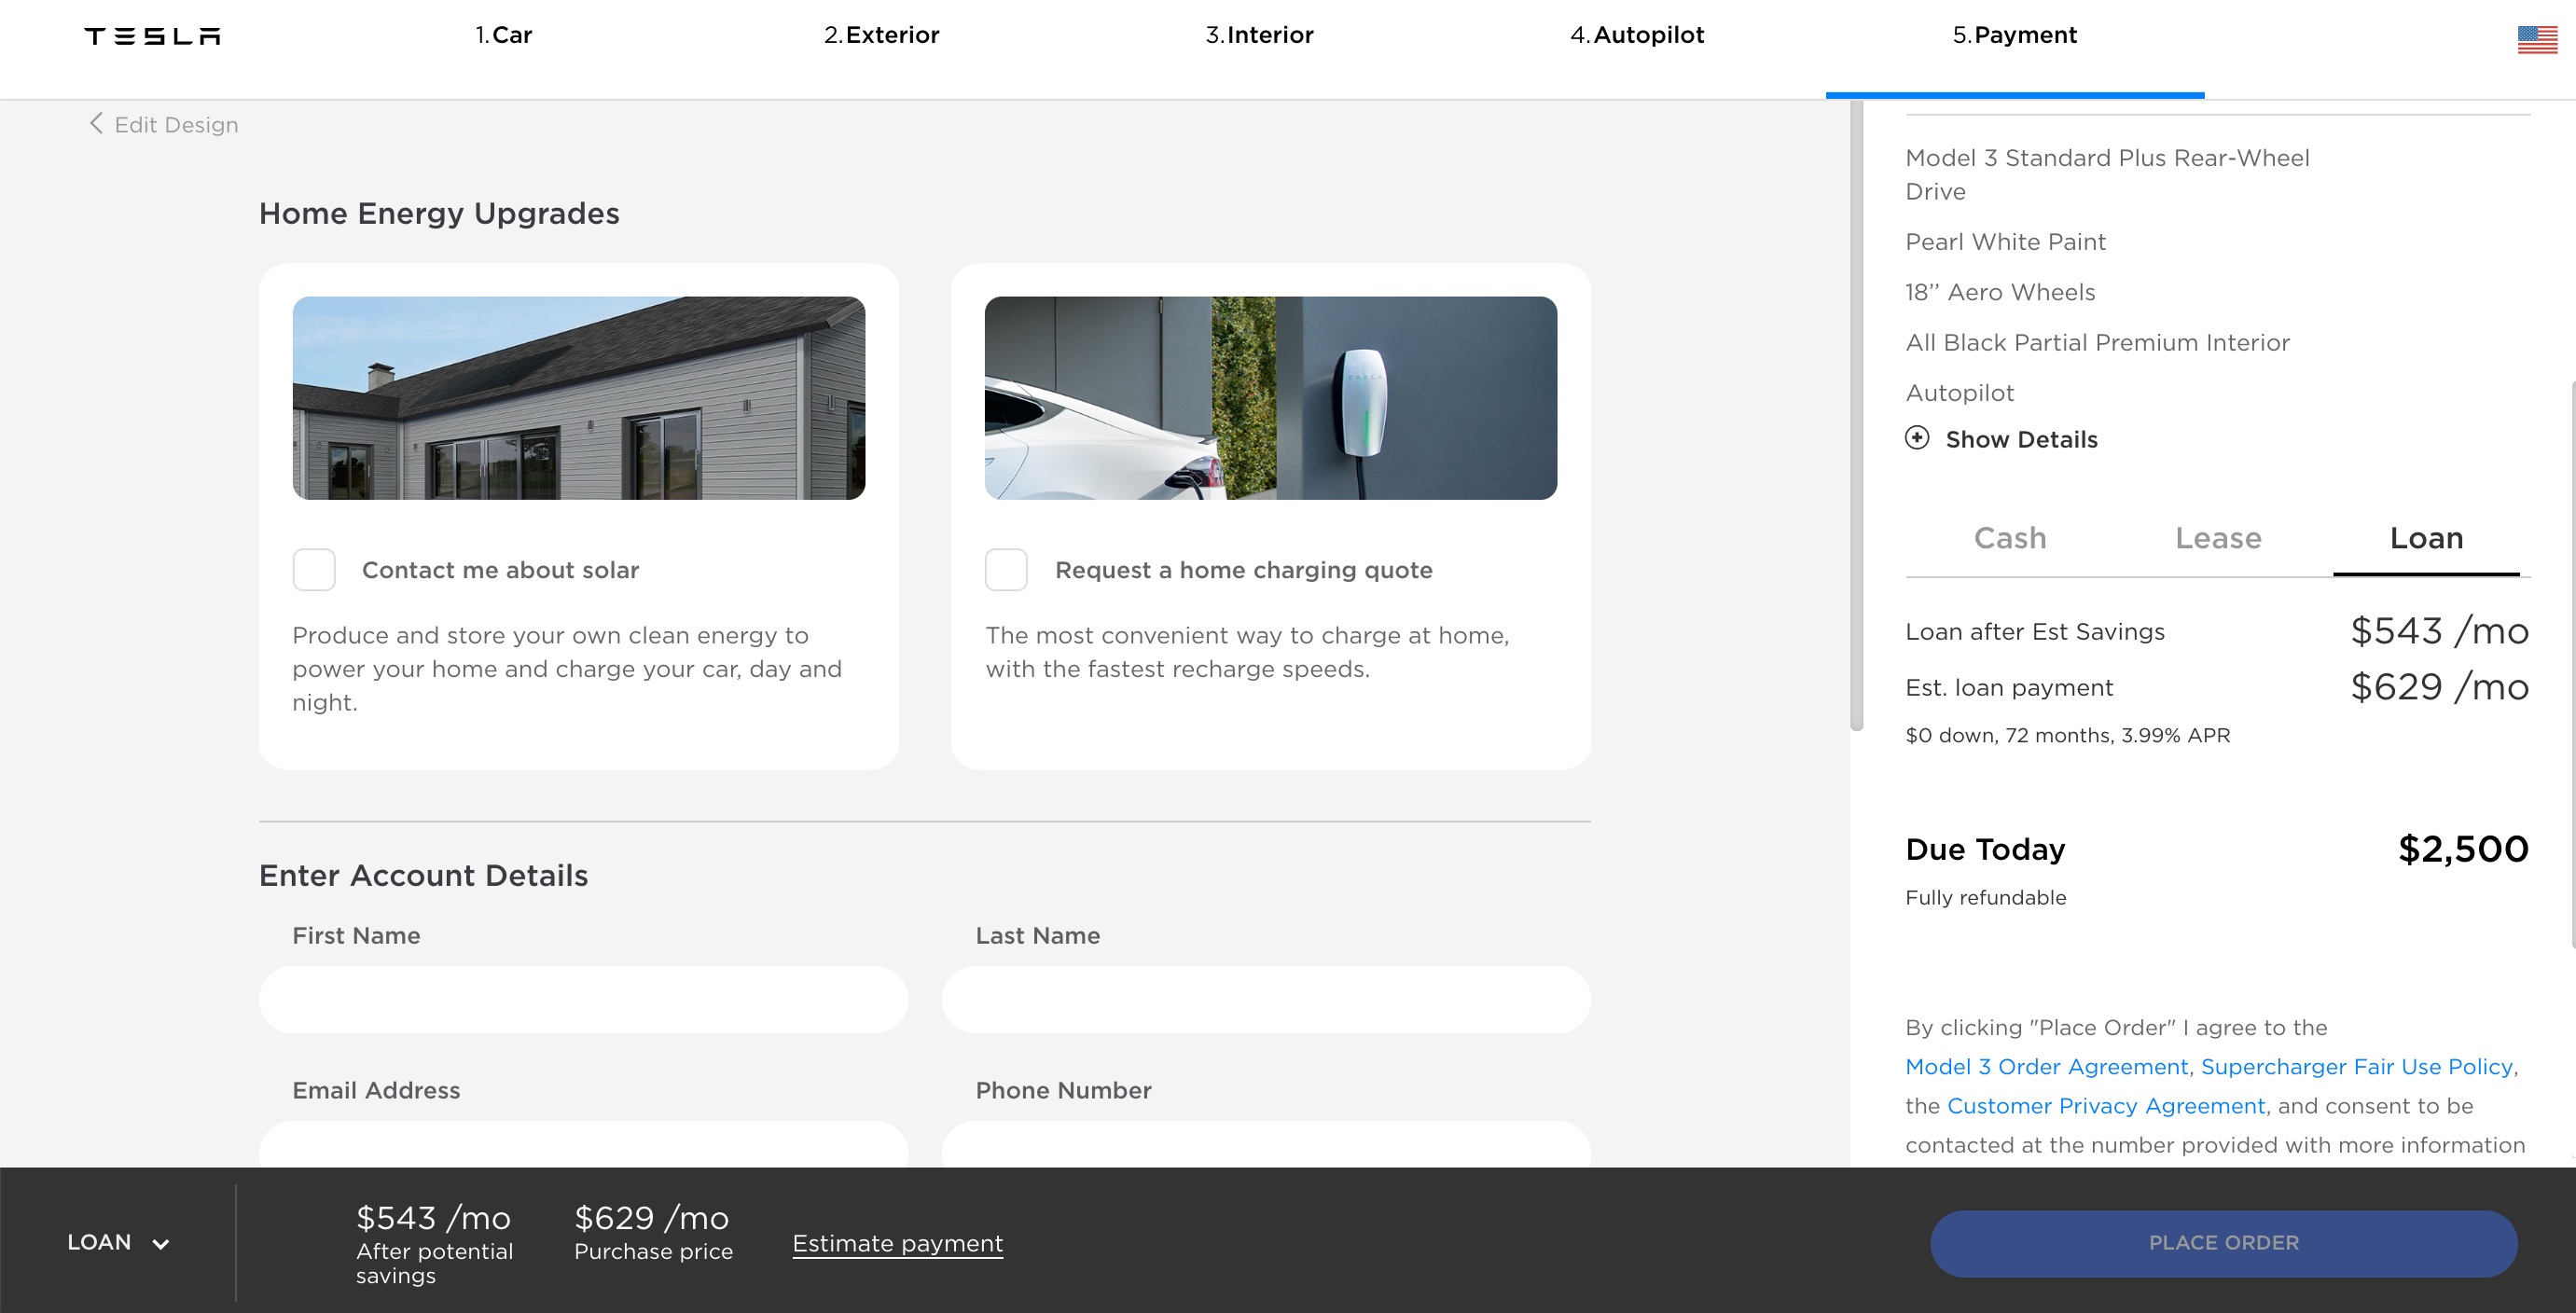Open the Model 3 Order Agreement

coord(2046,1066)
